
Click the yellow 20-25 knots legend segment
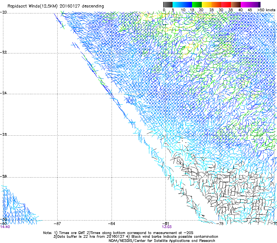tap(207, 4)
